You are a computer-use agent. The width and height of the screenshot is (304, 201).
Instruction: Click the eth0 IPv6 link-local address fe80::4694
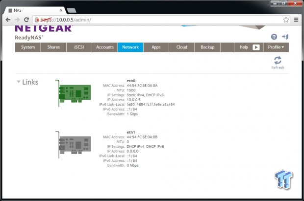(x=151, y=105)
